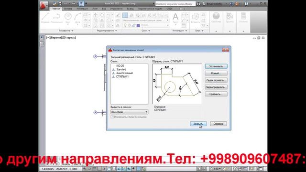Toggle 3D Object Snap in the status bar
The height and width of the screenshot is (172, 306).
pos(114,169)
